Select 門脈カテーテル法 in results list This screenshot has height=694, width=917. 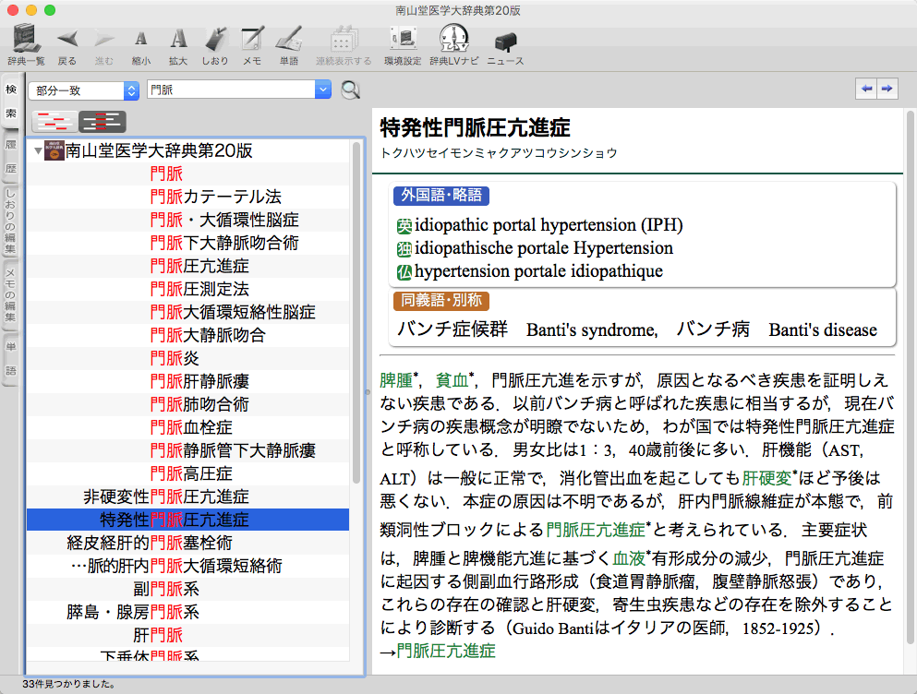(215, 197)
